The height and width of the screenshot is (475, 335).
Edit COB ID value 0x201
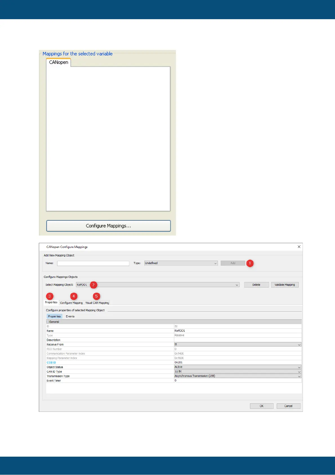coord(238,362)
